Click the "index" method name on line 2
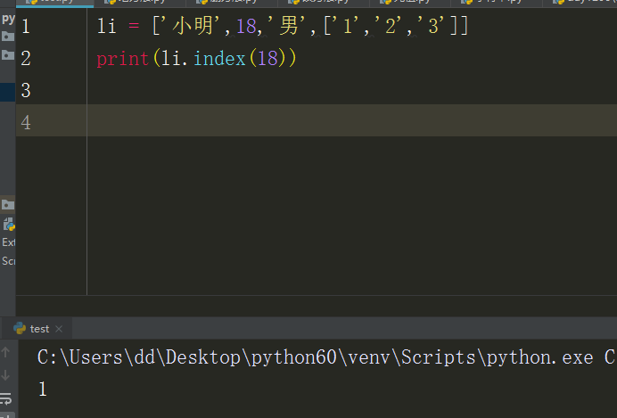 (219, 59)
